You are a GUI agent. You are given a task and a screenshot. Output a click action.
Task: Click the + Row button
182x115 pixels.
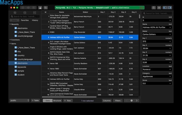click(x=68, y=101)
